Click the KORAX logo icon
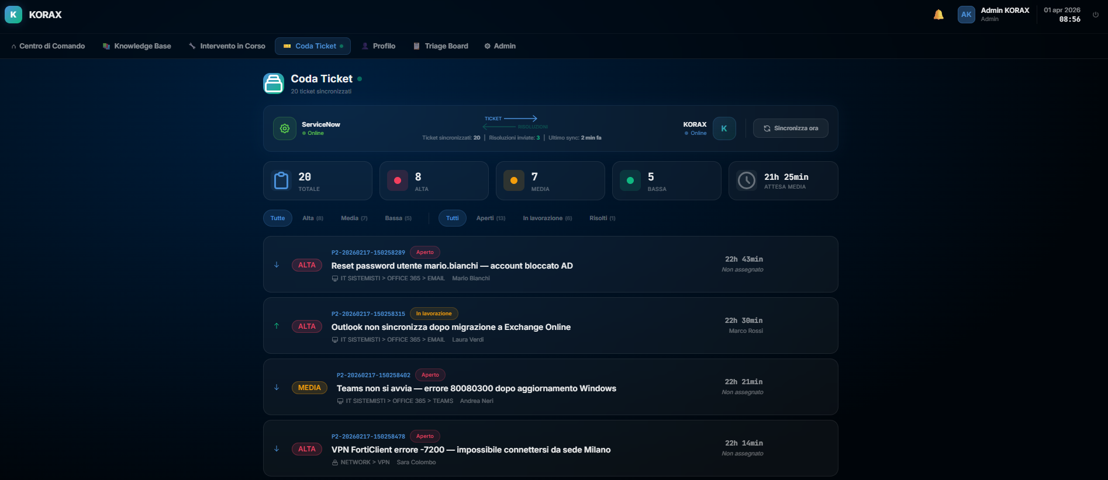The width and height of the screenshot is (1108, 480). 13,15
